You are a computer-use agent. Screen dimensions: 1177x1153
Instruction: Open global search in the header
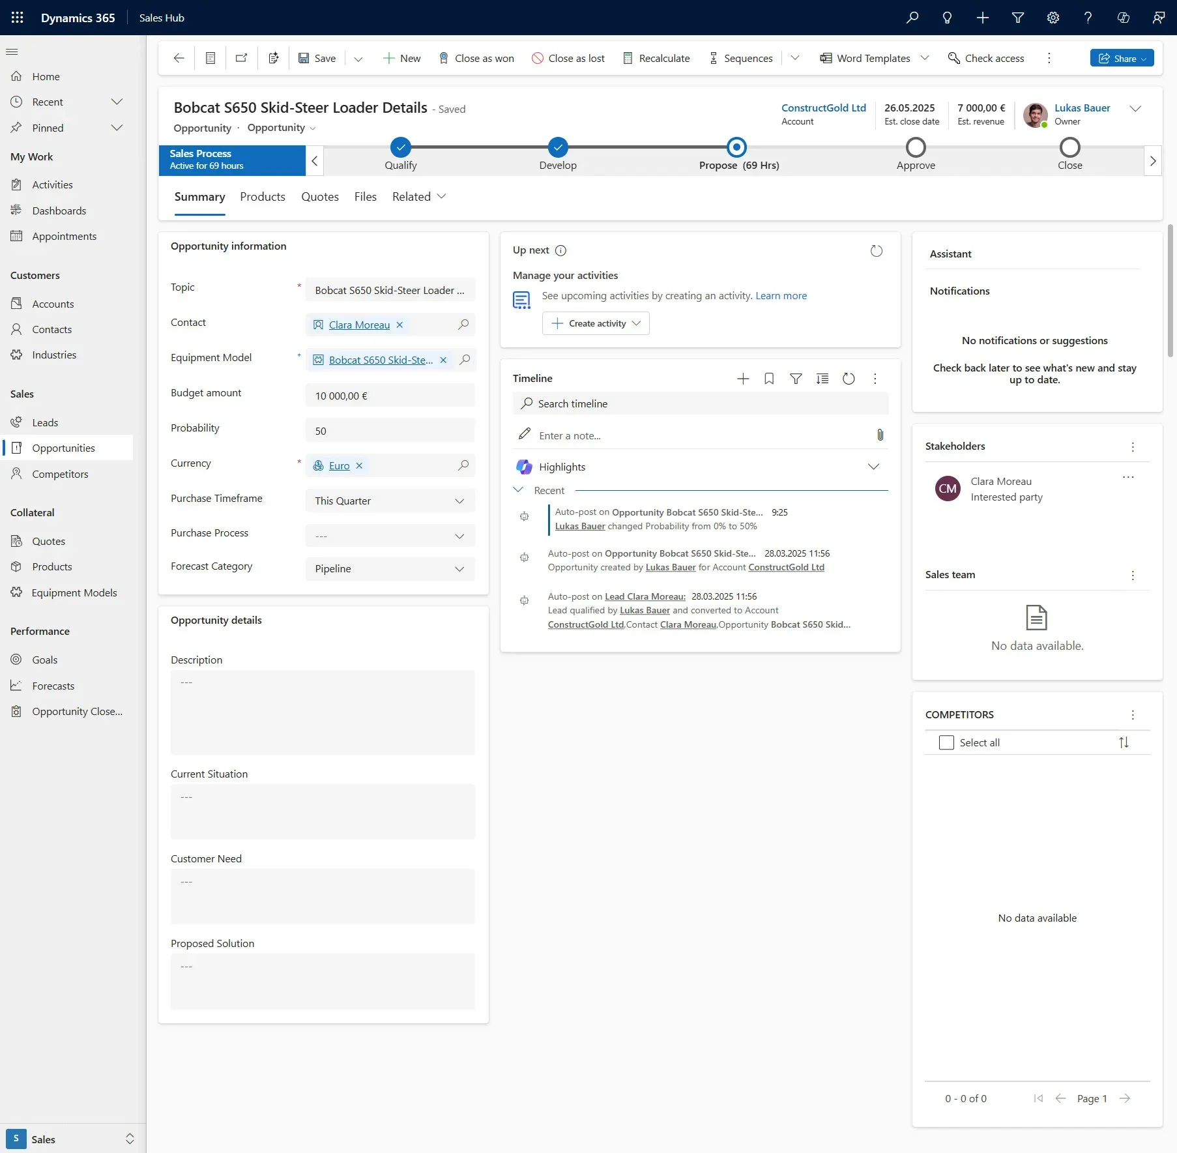(911, 18)
